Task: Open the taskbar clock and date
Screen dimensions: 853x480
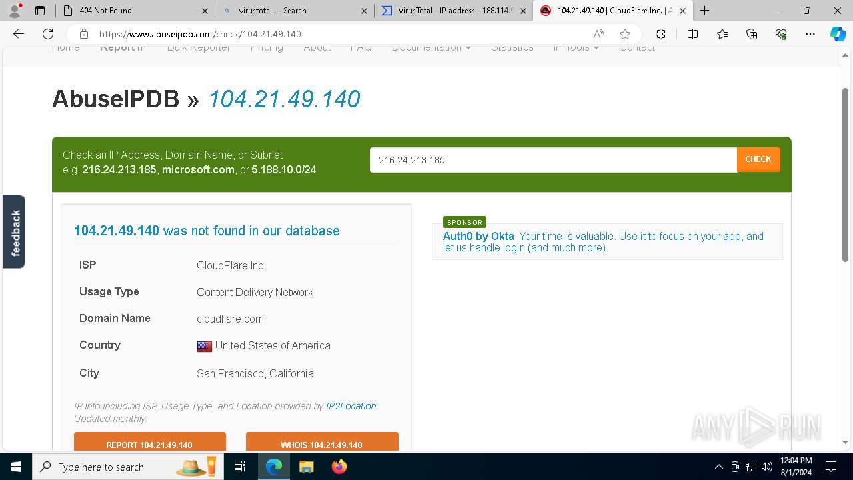Action: (796, 467)
